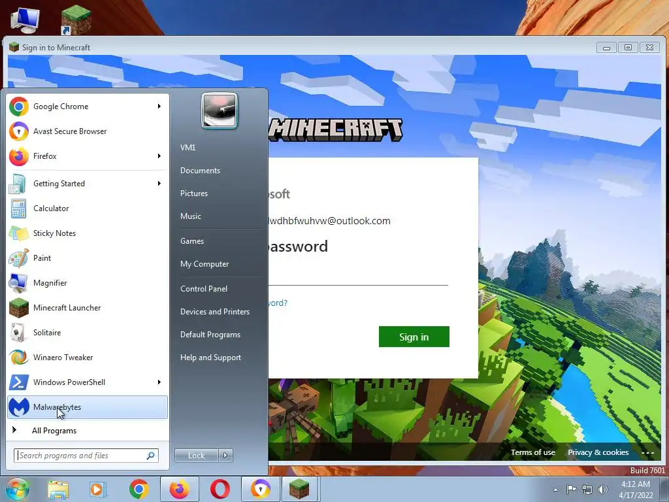
Task: Open My Computer from the Start menu
Action: tap(204, 264)
